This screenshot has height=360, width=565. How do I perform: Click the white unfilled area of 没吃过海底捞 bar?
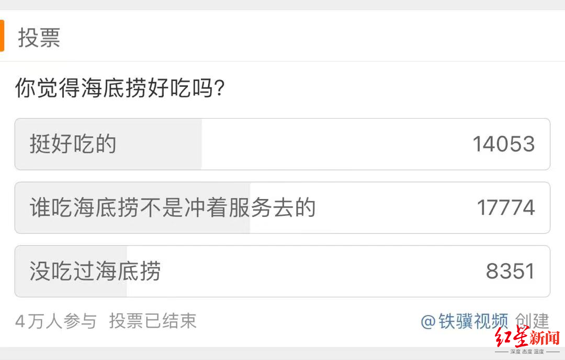tap(314, 272)
